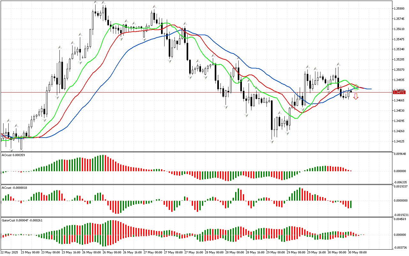Select right end of the blue Alligator line
Viewport: 409px width, 256px height.
click(370, 89)
